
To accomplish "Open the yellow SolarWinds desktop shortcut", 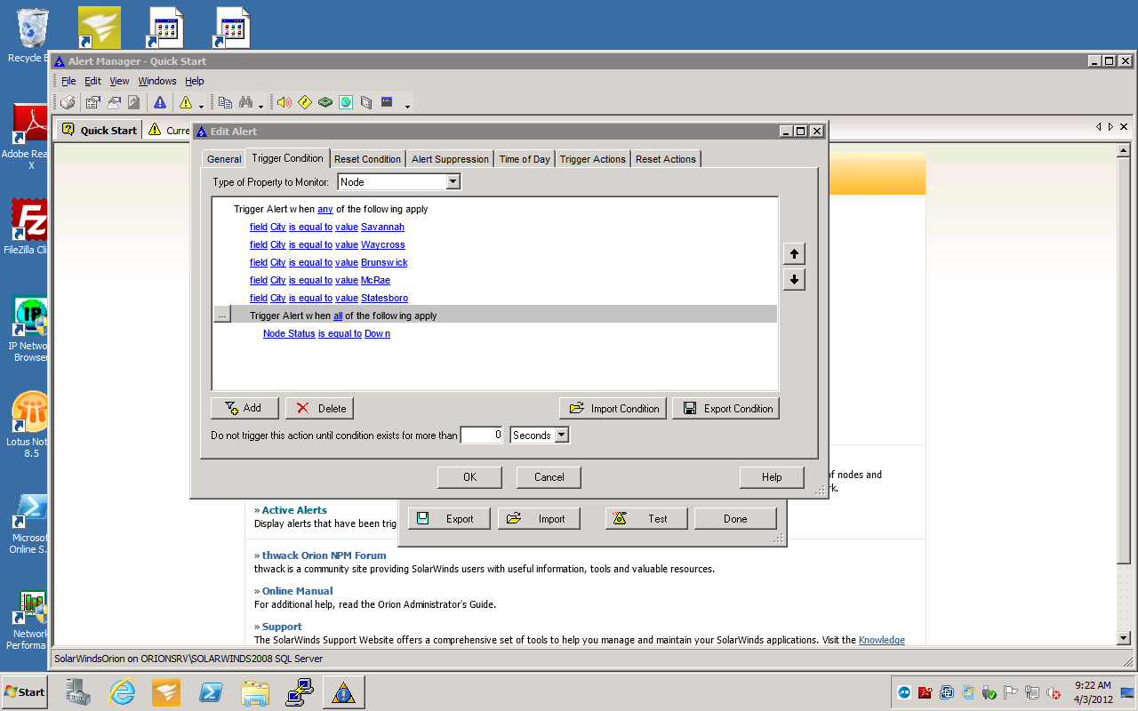I will (x=99, y=27).
